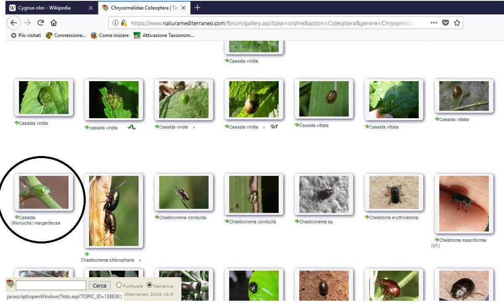Select the Puntuale search option
Image resolution: width=504 pixels, height=307 pixels.
tap(119, 285)
